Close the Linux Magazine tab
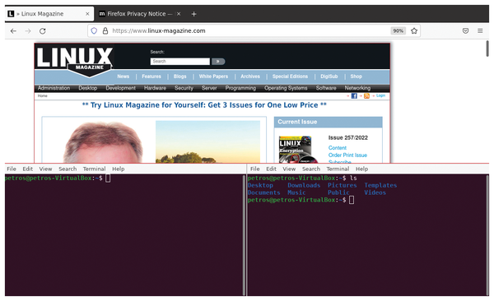 pos(87,14)
